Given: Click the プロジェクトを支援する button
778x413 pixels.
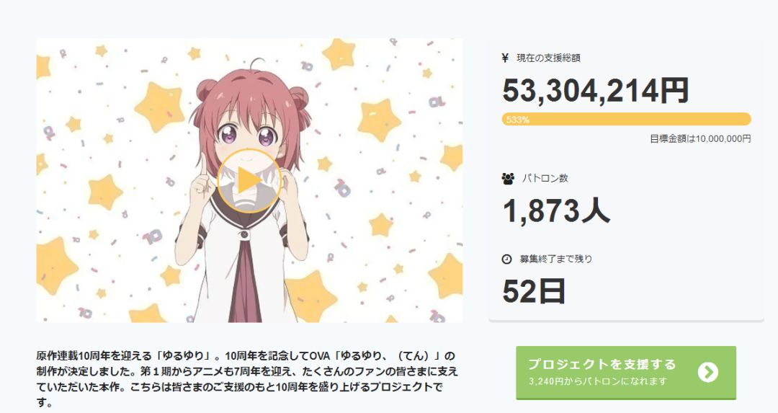Looking at the screenshot, I should click(x=626, y=373).
